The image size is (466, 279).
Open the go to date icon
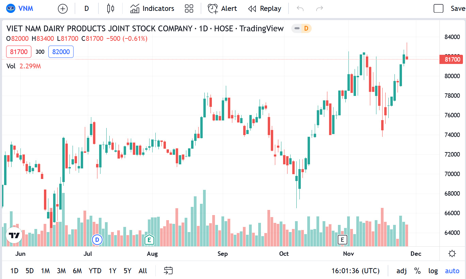point(168,271)
